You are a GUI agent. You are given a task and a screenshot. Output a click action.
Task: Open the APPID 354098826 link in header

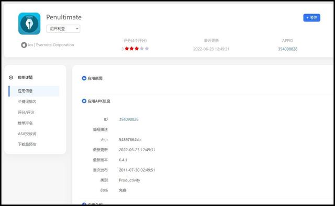tap(287, 49)
